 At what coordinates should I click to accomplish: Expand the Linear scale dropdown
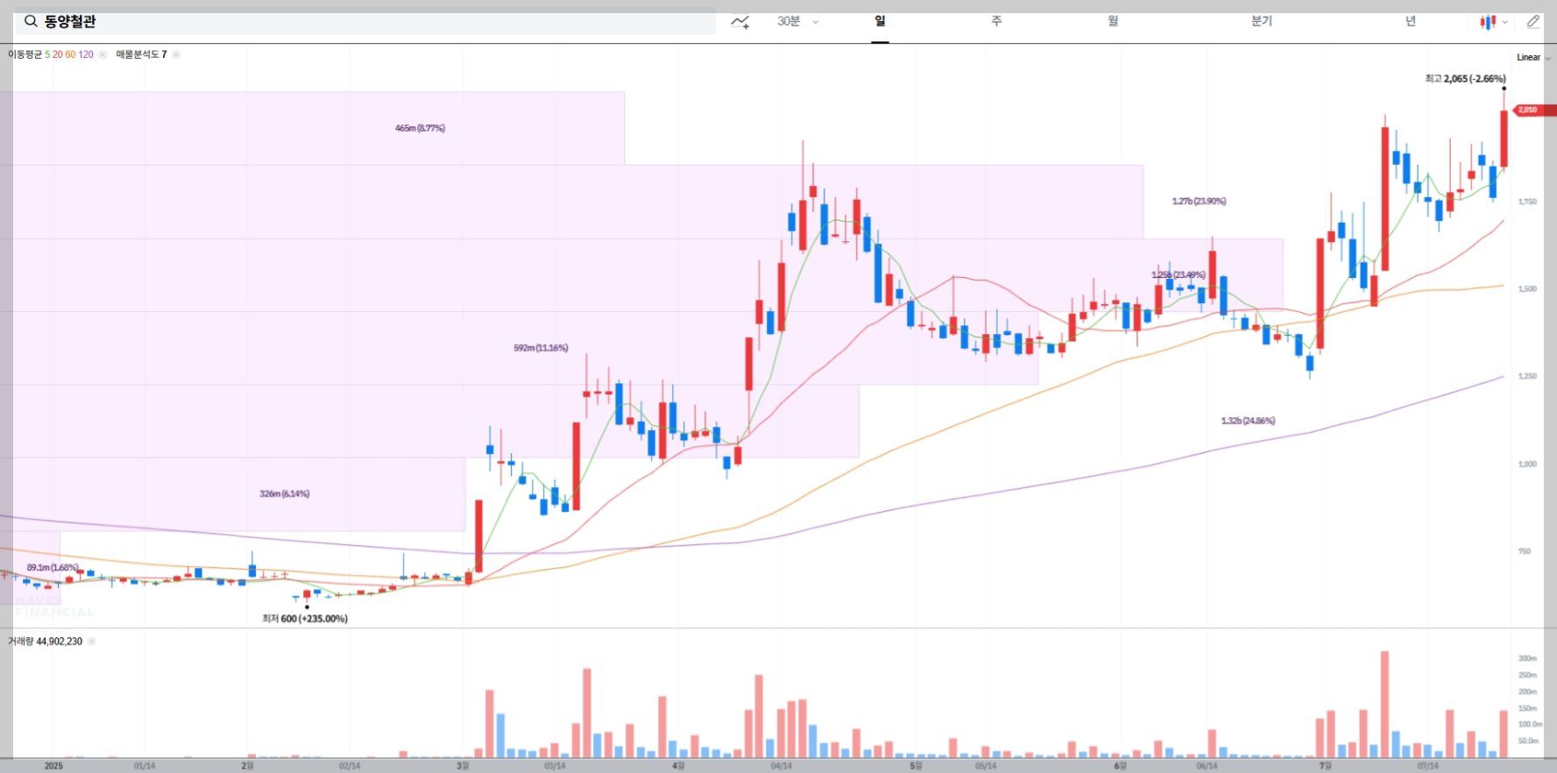click(x=1533, y=57)
